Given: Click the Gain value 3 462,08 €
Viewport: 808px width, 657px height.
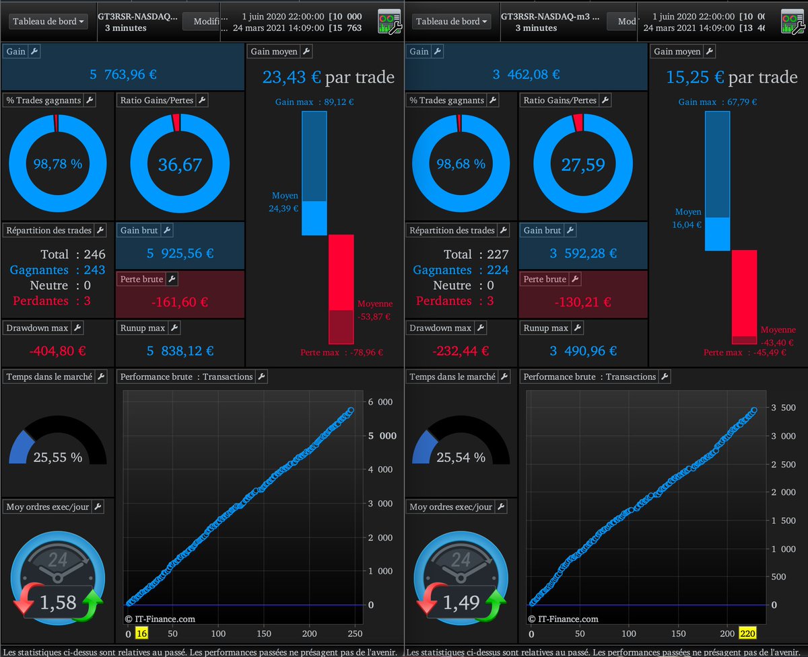Looking at the screenshot, I should click(526, 75).
